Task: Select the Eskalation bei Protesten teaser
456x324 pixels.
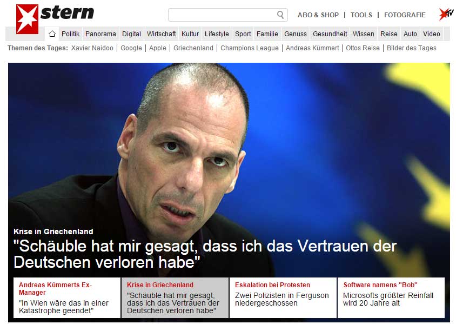Action: coord(283,297)
